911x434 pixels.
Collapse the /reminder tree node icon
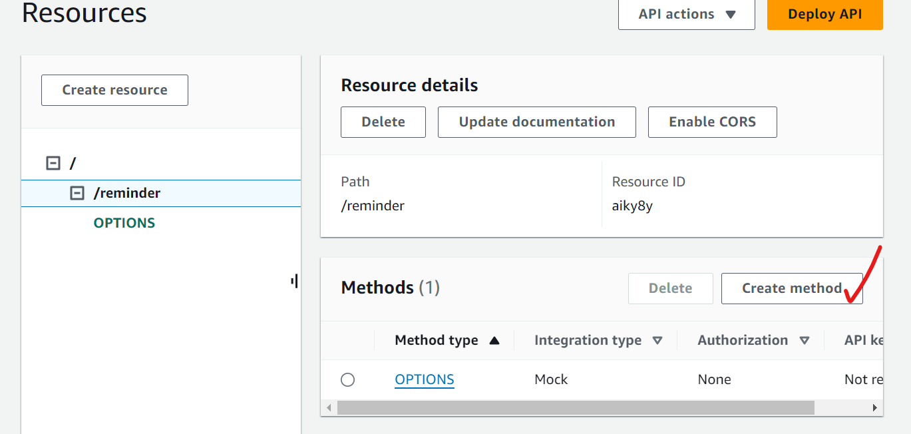(77, 193)
